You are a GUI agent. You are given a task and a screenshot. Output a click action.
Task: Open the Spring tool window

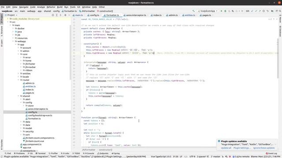point(115,154)
